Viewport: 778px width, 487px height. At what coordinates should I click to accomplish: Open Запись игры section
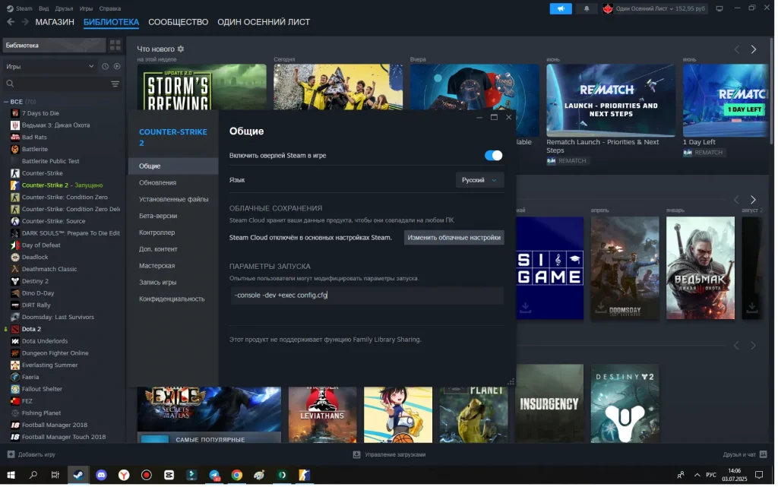(158, 283)
